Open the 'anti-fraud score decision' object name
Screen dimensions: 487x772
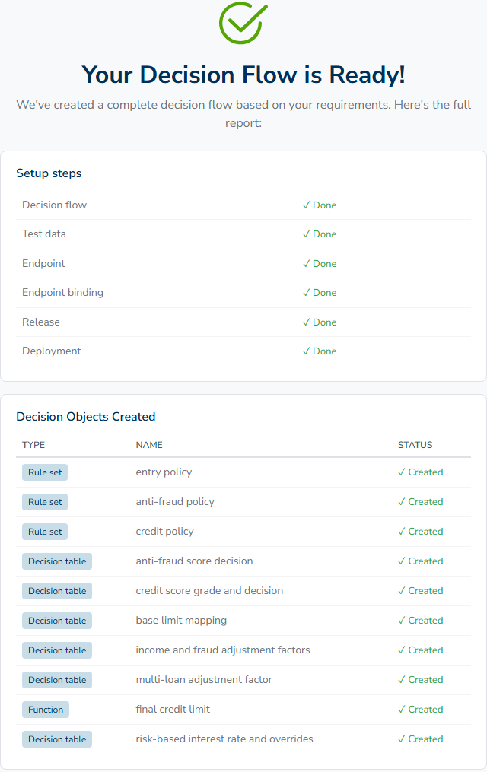click(x=194, y=561)
